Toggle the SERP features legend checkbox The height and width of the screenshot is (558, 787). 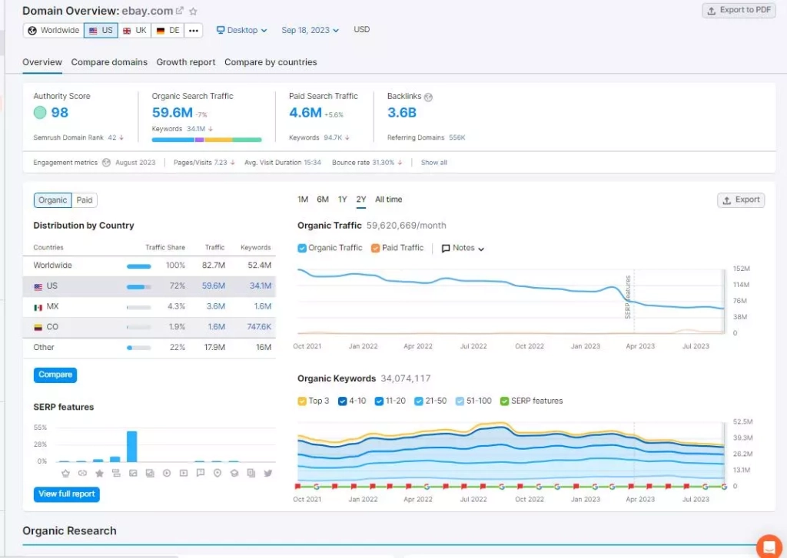click(x=504, y=401)
